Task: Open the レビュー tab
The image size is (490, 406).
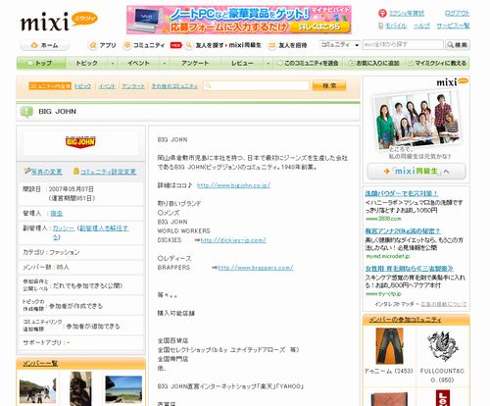Action: click(242, 63)
